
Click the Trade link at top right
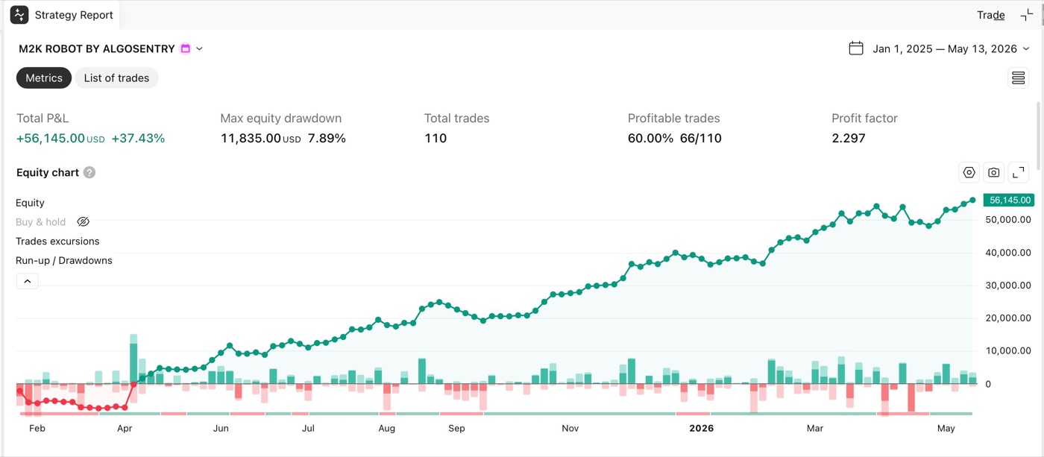tap(991, 15)
